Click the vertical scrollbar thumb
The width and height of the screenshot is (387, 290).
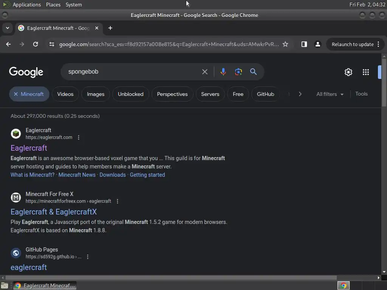click(x=384, y=83)
